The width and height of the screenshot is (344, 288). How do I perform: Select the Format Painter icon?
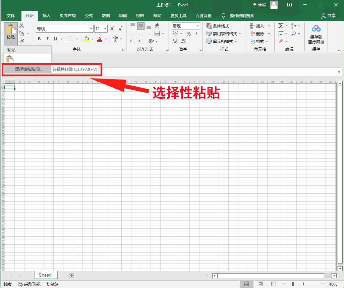pos(21,41)
